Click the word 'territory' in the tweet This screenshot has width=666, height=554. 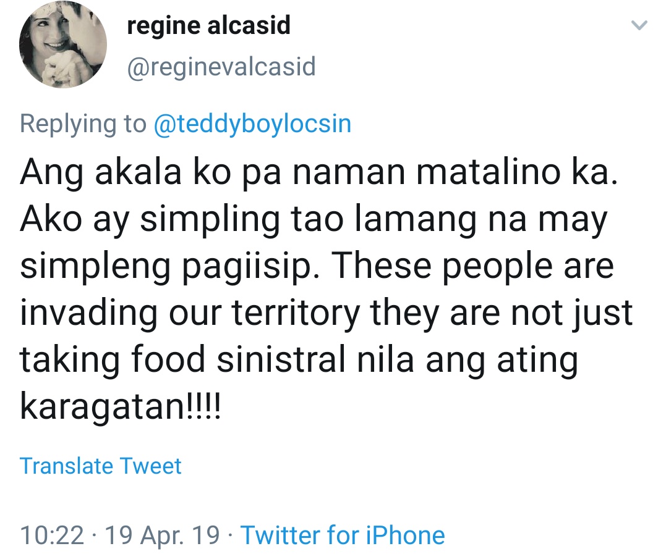[x=295, y=313]
